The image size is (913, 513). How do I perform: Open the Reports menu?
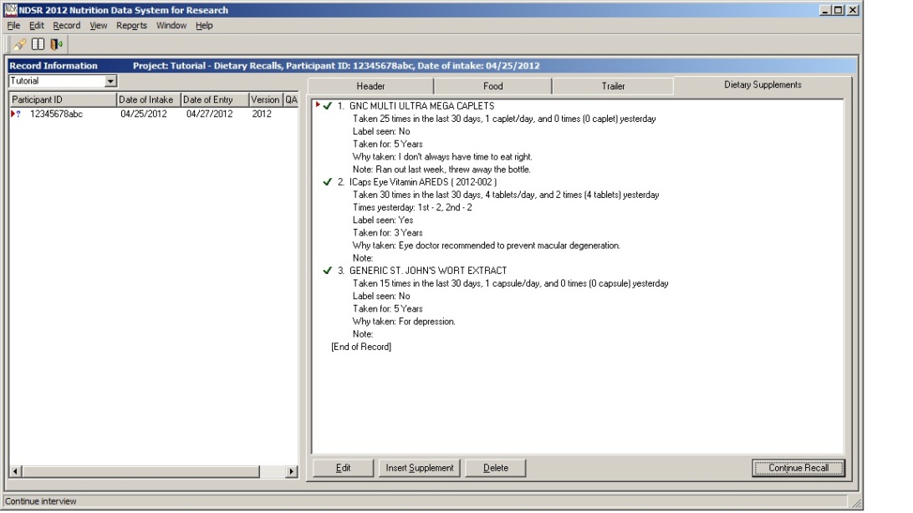[131, 26]
